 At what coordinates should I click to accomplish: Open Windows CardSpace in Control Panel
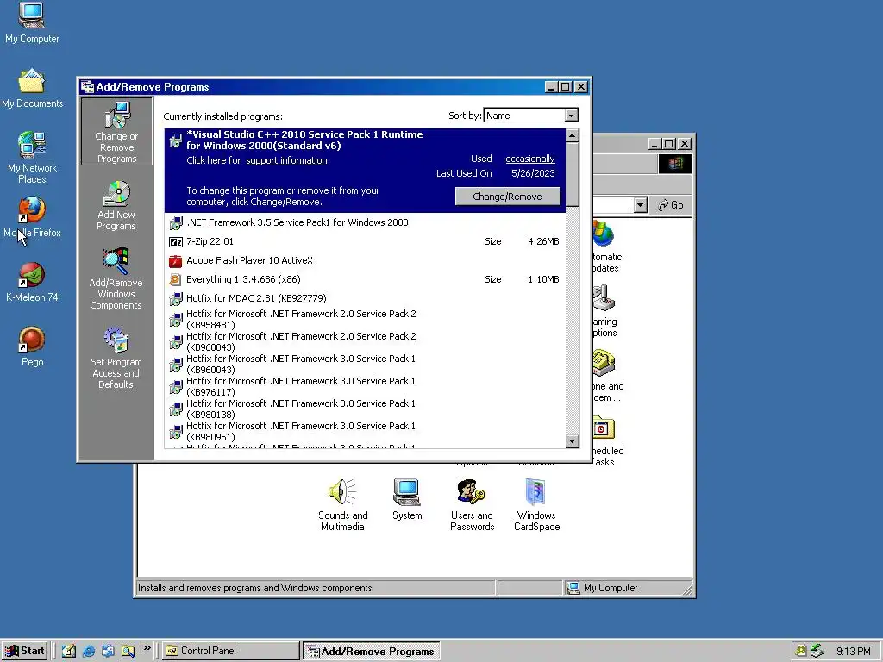(x=536, y=505)
